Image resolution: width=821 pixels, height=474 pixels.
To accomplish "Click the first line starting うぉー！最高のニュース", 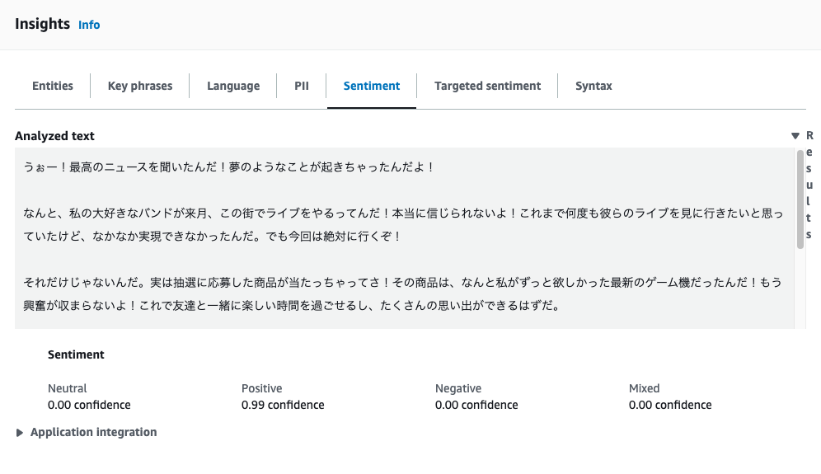I will [229, 167].
